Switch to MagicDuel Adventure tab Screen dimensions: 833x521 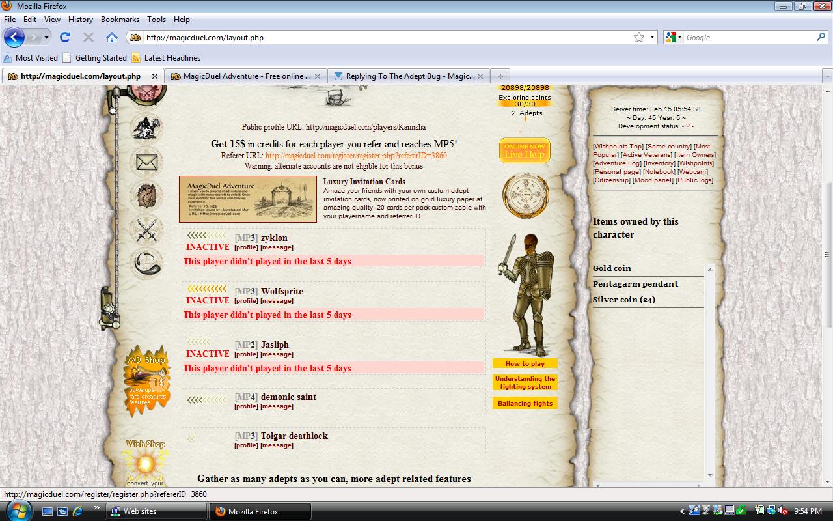point(245,76)
